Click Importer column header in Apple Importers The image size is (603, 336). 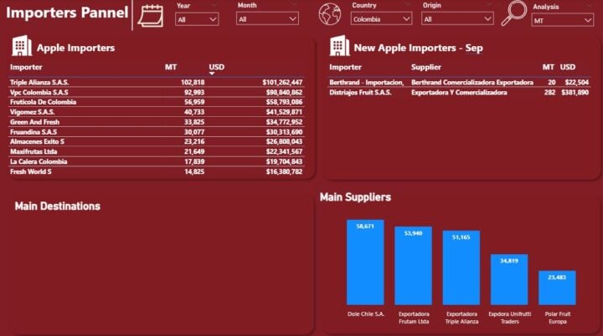click(26, 66)
